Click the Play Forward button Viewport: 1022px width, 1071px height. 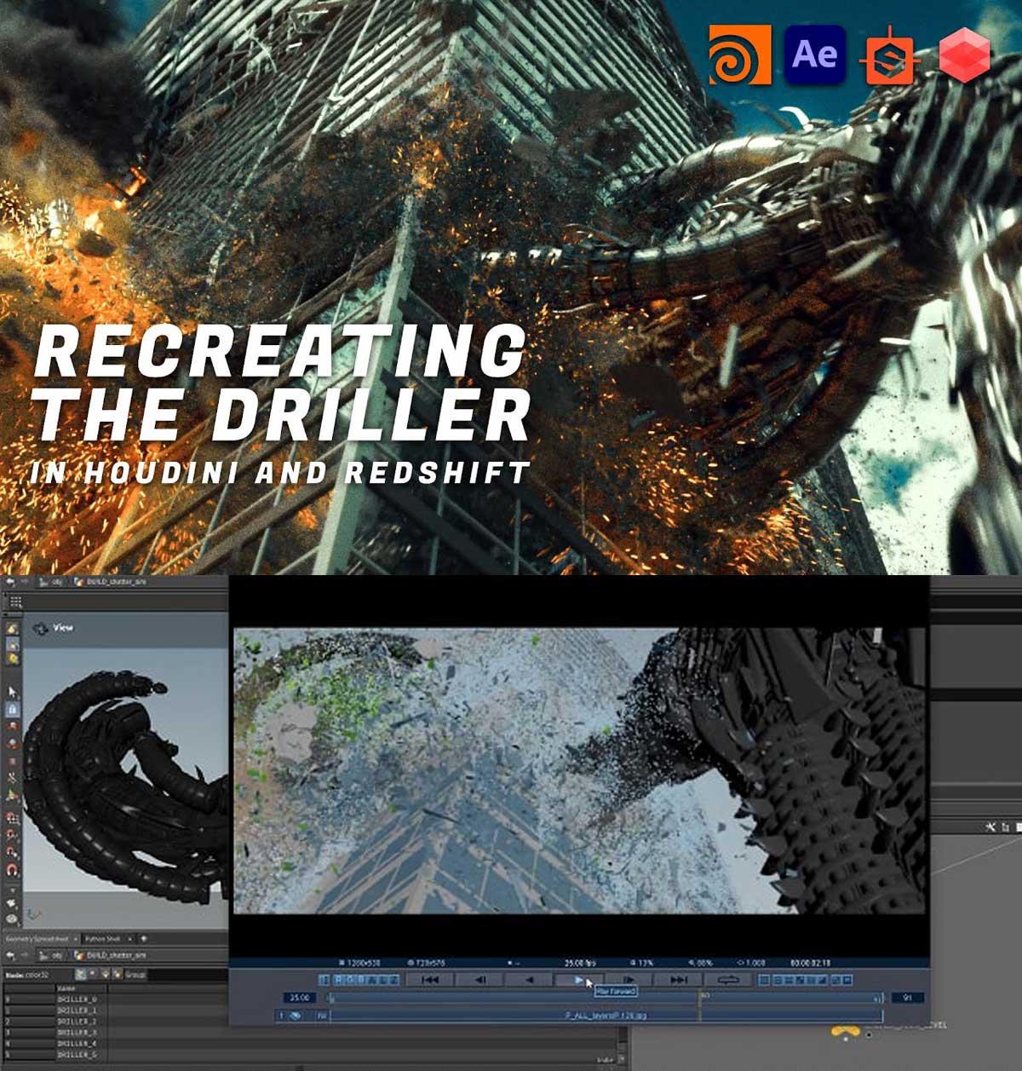point(579,980)
